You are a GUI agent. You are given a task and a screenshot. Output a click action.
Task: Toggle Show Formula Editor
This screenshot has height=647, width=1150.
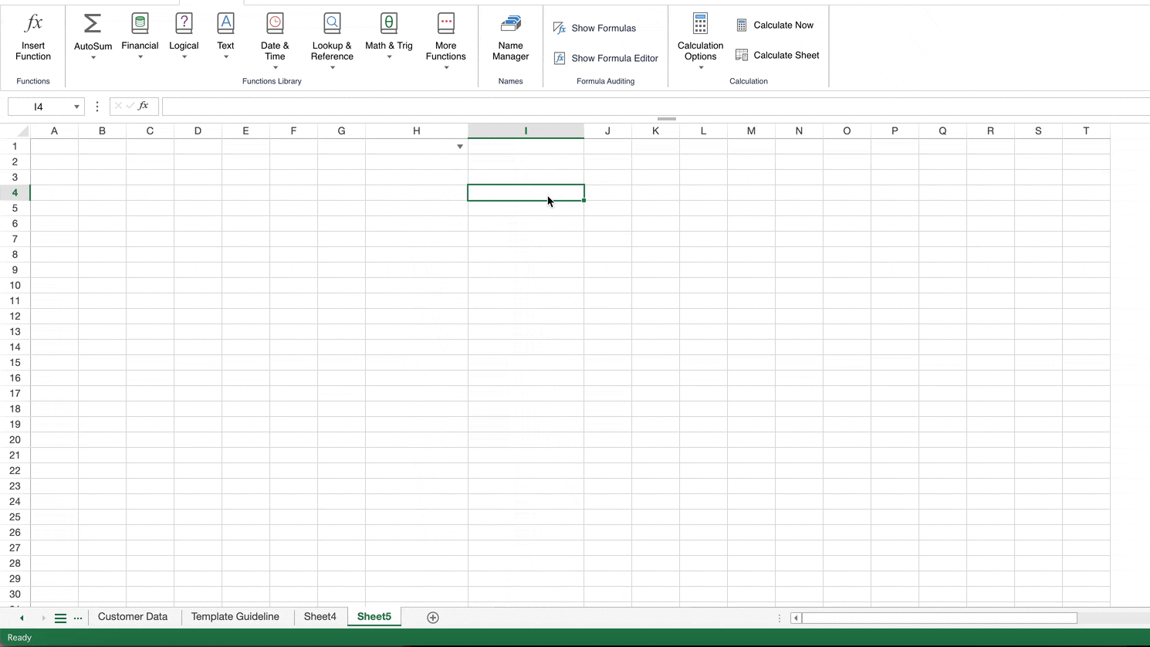tap(614, 58)
